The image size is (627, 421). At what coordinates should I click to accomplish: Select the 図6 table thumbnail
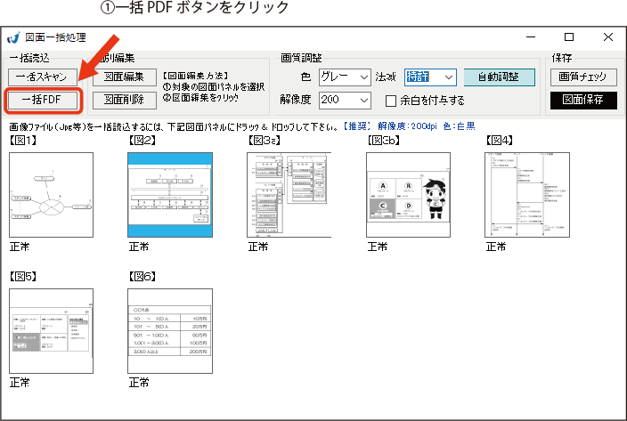pyautogui.click(x=170, y=330)
